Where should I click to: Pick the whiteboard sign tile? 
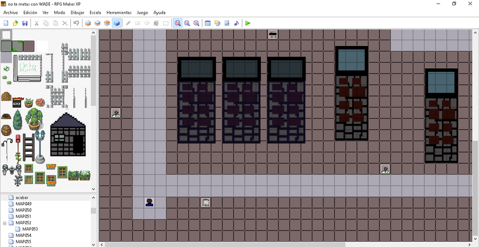pos(27,68)
